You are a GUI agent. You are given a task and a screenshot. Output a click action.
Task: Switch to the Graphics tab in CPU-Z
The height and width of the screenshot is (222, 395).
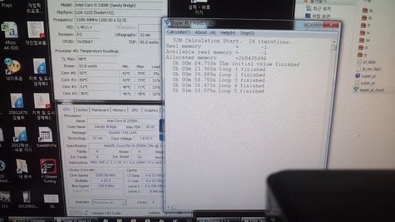[x=151, y=110]
